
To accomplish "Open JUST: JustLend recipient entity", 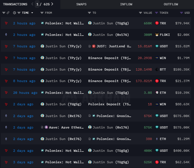I will [x=114, y=46].
